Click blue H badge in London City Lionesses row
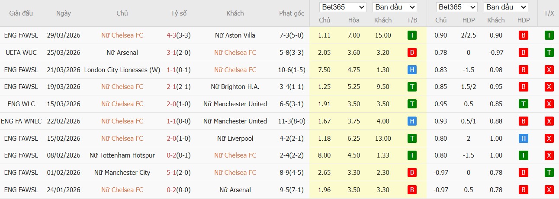 pyautogui.click(x=412, y=70)
